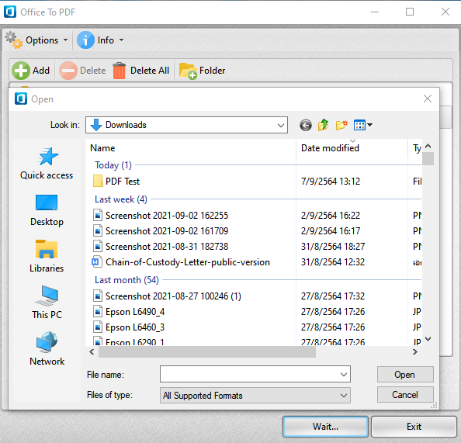Click the horizontal scrollbar left arrow
The width and height of the screenshot is (461, 443).
click(92, 352)
